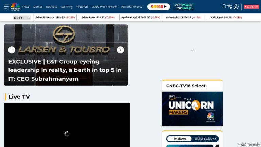The height and width of the screenshot is (147, 261).
Task: Click the BINGE button
Action: (159, 7)
